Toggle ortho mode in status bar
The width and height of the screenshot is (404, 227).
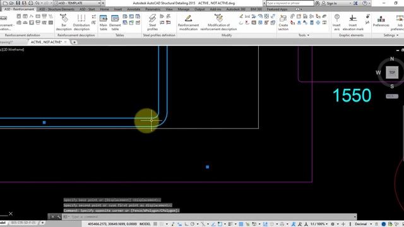point(186,224)
